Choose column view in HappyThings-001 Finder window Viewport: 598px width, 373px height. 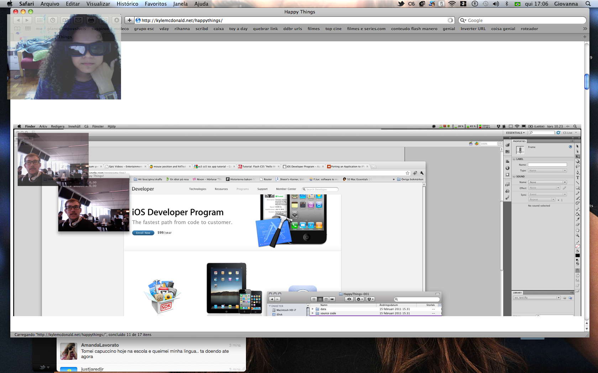pos(326,299)
